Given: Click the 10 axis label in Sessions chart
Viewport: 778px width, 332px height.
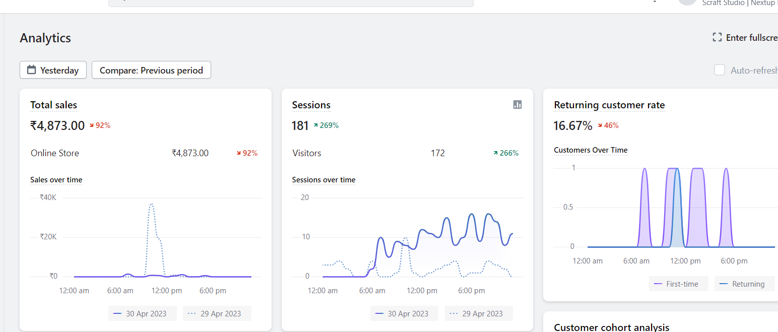Looking at the screenshot, I should click(x=305, y=237).
